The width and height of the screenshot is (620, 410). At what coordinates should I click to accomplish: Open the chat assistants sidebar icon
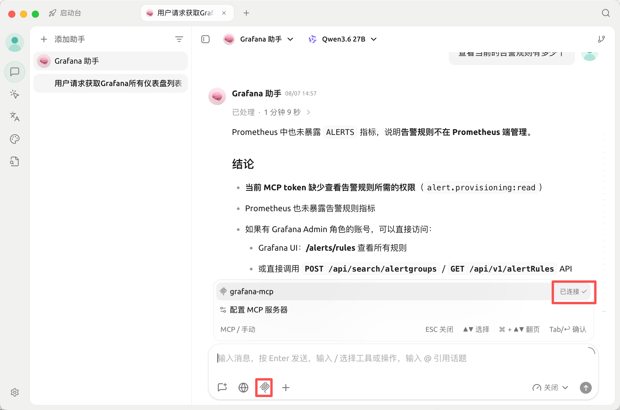[15, 72]
